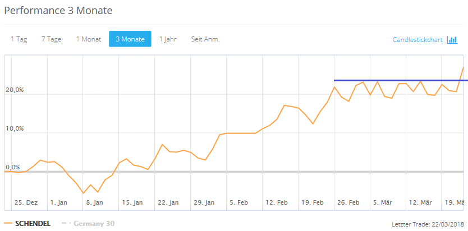The height and width of the screenshot is (231, 468).
Task: Toggle the SCHENDEL legend series
Action: [33, 224]
